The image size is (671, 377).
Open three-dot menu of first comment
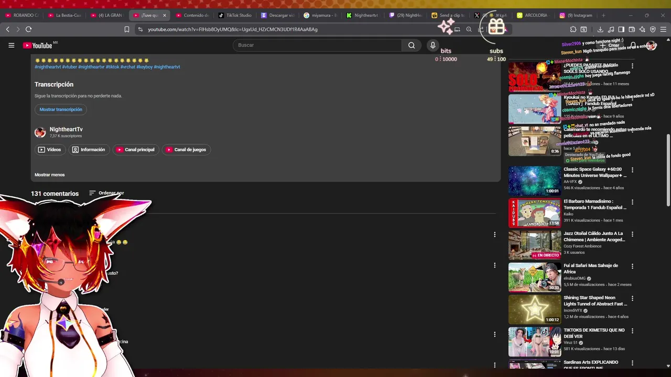[494, 235]
